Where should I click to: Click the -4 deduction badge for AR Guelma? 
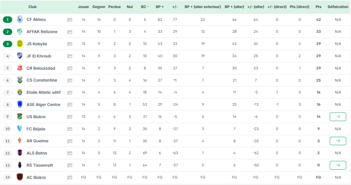pos(338,141)
